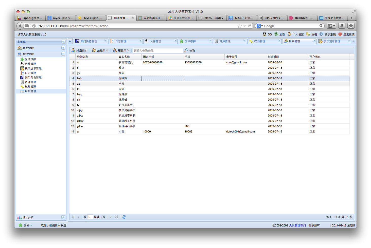Open 资源管理 in sidebar tree
This screenshot has height=248, width=371.
30,82
